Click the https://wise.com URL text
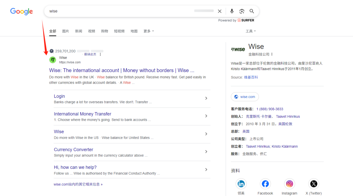The image size is (353, 196). pos(70,62)
